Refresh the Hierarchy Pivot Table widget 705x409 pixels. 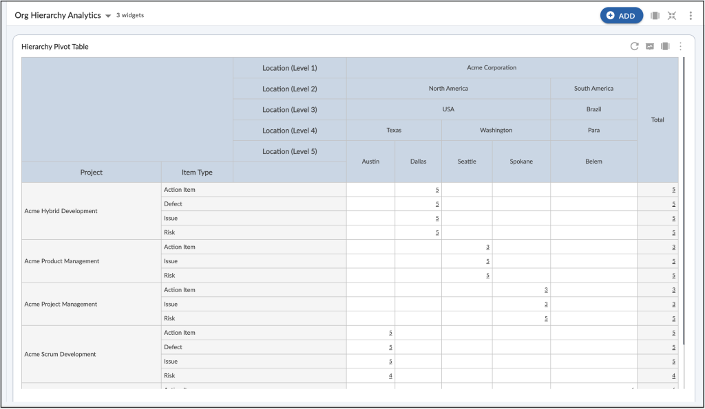click(634, 46)
